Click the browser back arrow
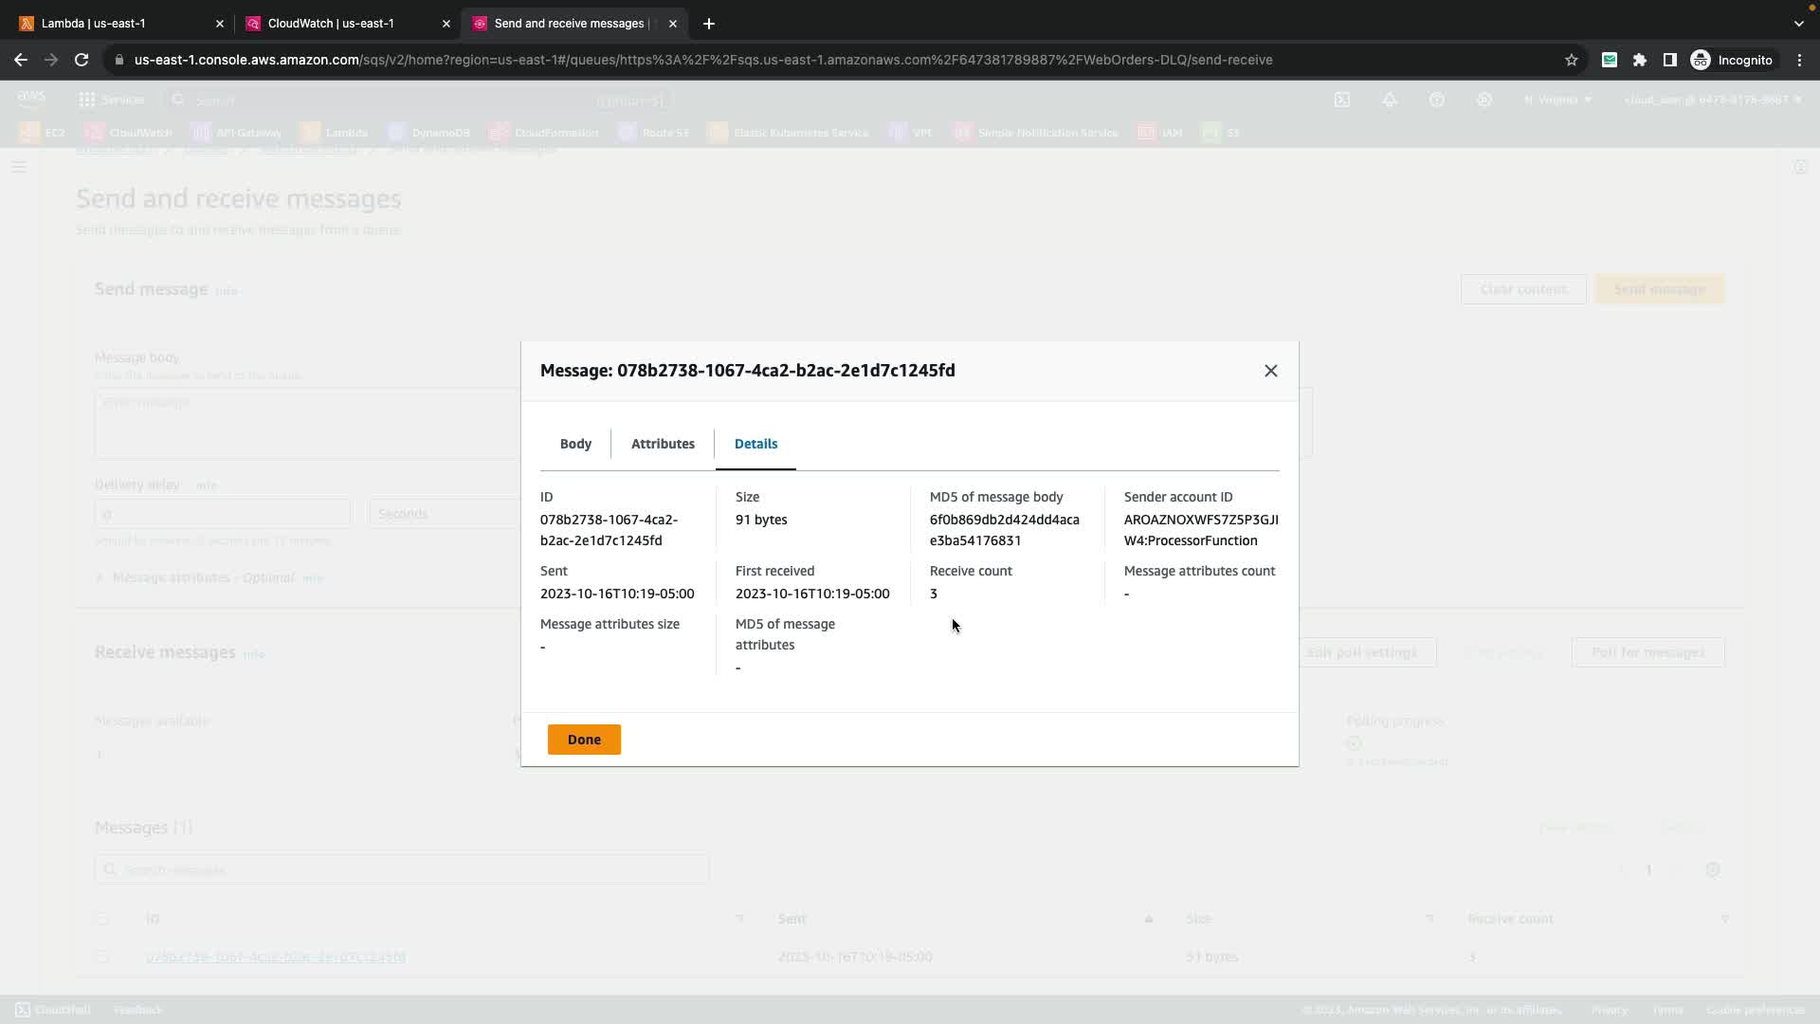 [21, 60]
